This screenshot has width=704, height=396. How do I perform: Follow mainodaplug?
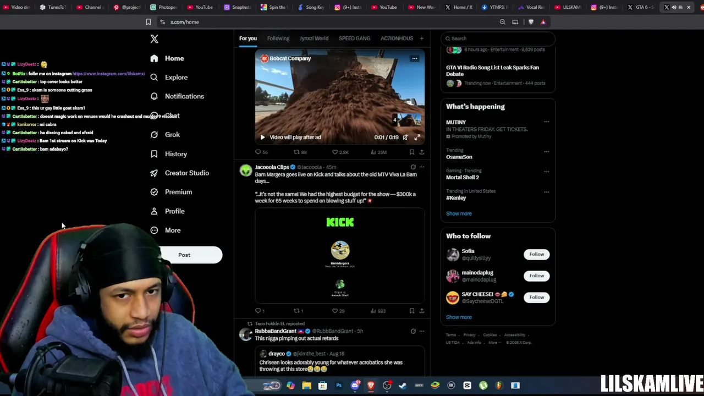point(537,276)
